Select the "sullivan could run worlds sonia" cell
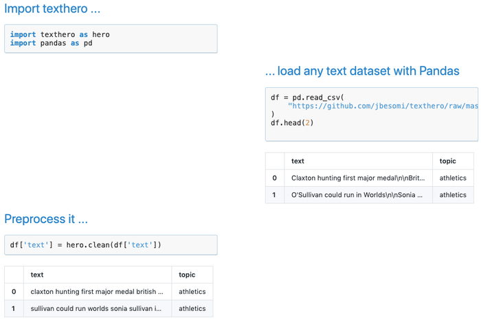The height and width of the screenshot is (322, 481). pyautogui.click(x=96, y=308)
